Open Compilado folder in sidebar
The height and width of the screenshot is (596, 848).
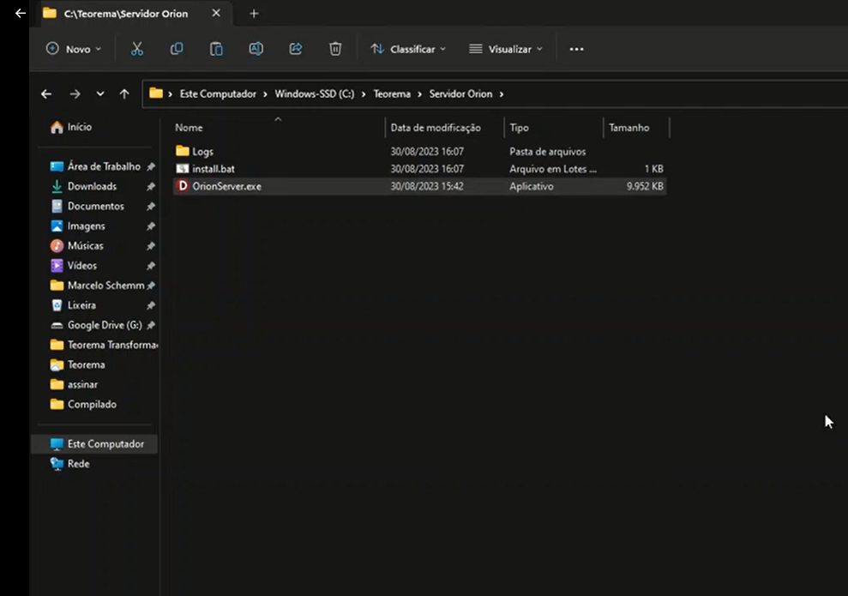(83, 405)
